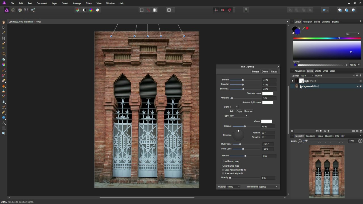Select the Clone stamp tool
The width and height of the screenshot is (363, 204).
pyautogui.click(x=3, y=91)
